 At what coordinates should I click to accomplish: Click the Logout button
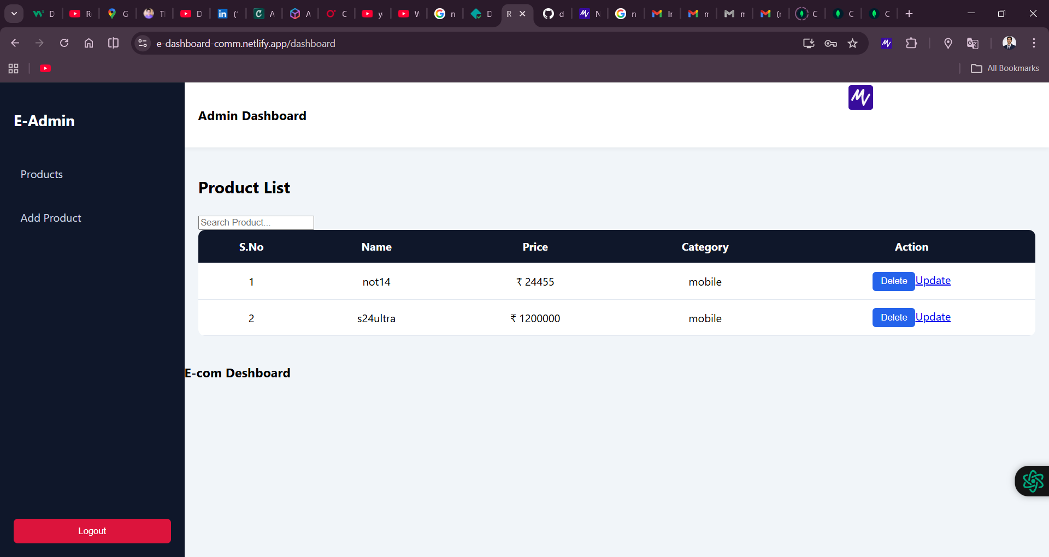tap(92, 530)
